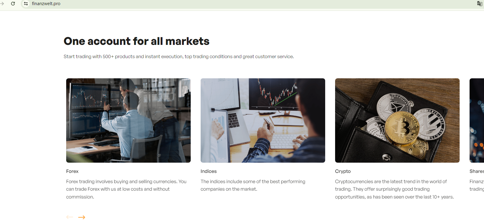This screenshot has height=222, width=484.
Task: Click the Shares card title
Action: pyautogui.click(x=476, y=171)
